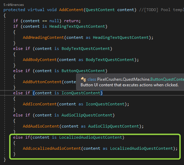
Task: Click the "protected" keyword
Action: [x=14, y=10]
